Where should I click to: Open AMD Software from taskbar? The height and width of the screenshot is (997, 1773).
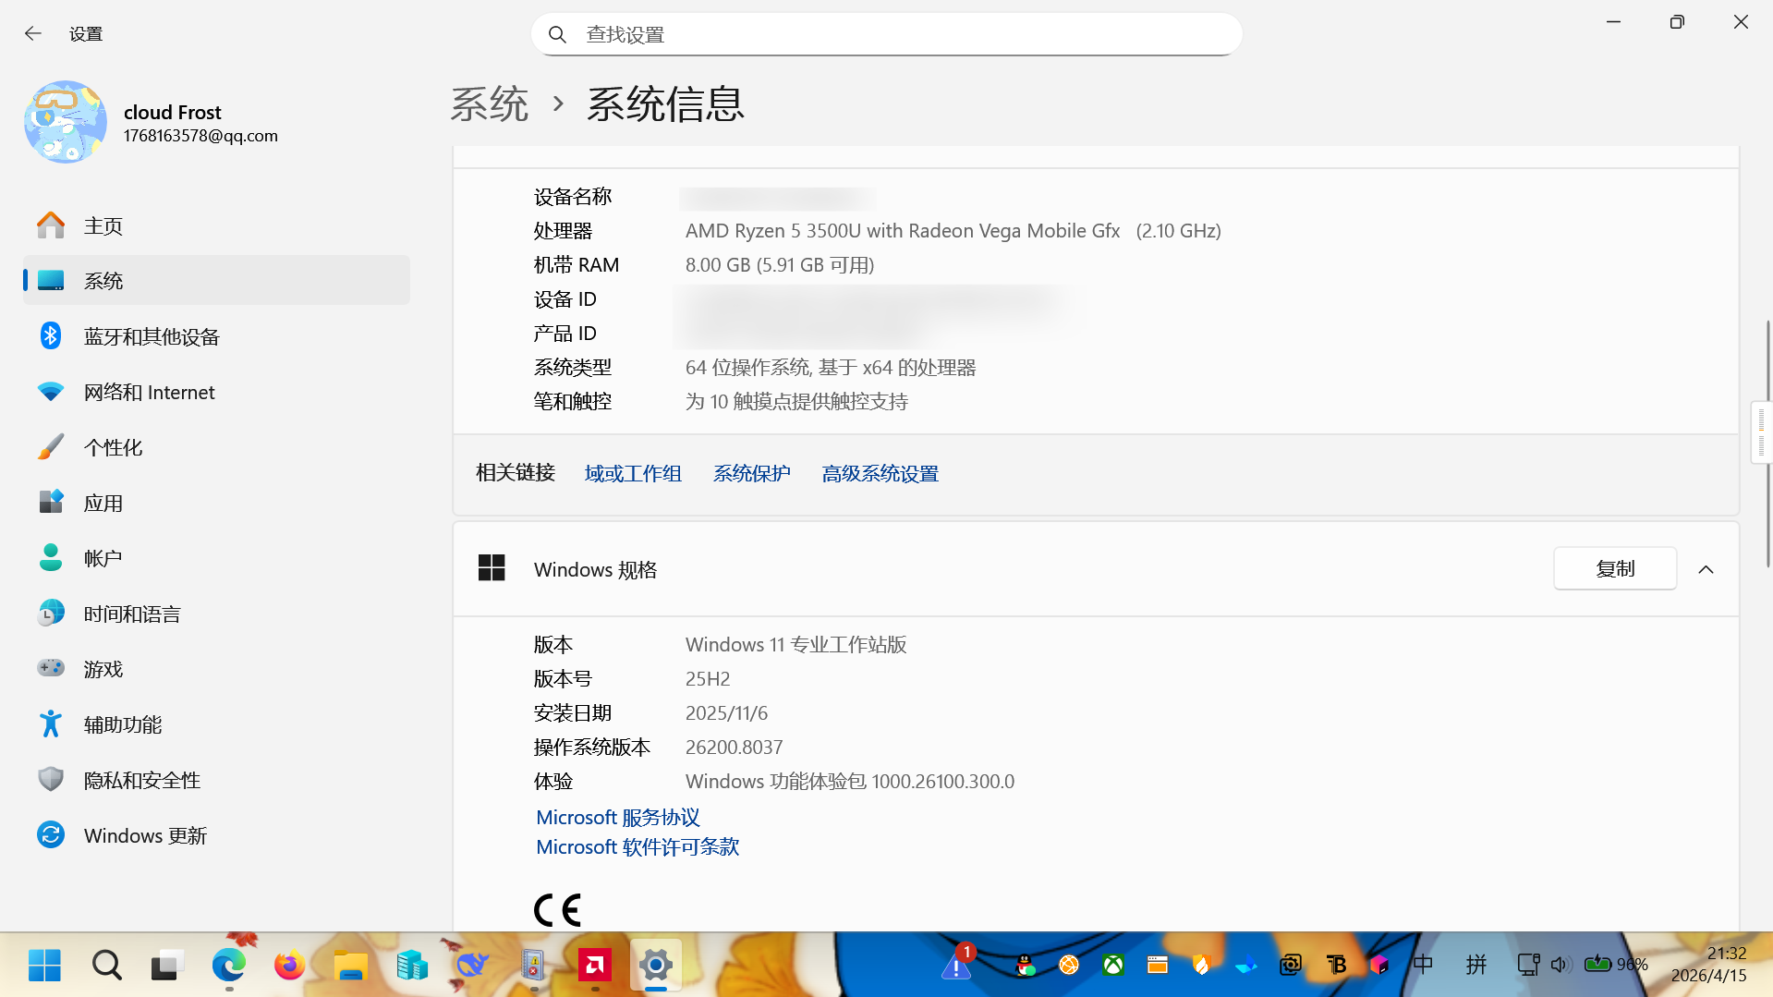pyautogui.click(x=594, y=966)
